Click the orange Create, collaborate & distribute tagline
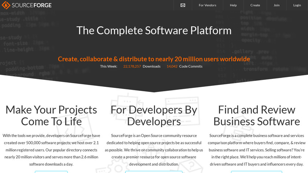The height and width of the screenshot is (173, 308). tap(154, 59)
